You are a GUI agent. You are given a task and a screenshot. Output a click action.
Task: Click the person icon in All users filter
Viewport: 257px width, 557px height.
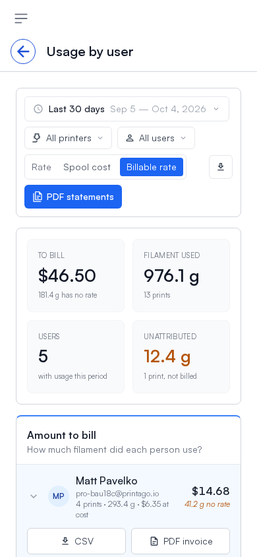click(x=130, y=138)
